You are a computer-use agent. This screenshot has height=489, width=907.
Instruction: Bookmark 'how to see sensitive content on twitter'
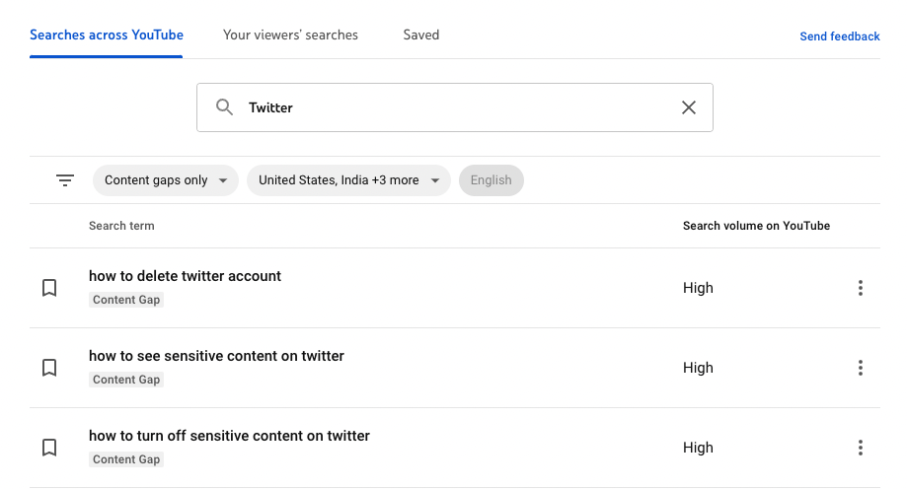point(49,368)
